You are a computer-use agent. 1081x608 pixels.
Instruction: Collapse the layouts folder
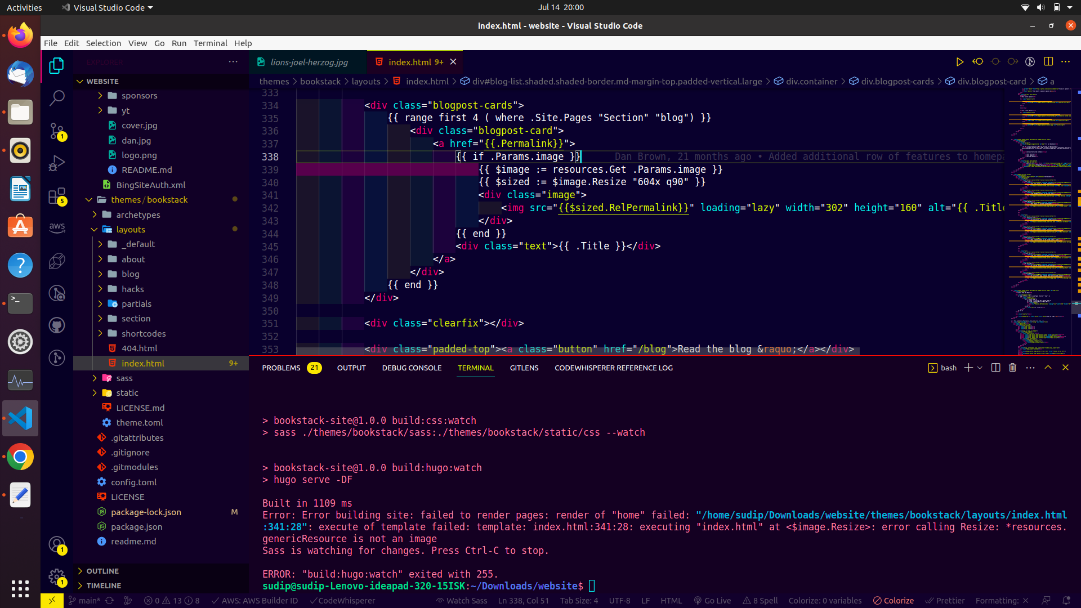click(131, 230)
